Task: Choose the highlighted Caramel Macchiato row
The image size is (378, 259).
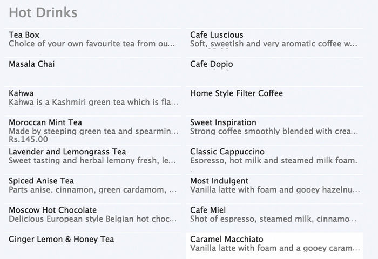Action: [274, 246]
